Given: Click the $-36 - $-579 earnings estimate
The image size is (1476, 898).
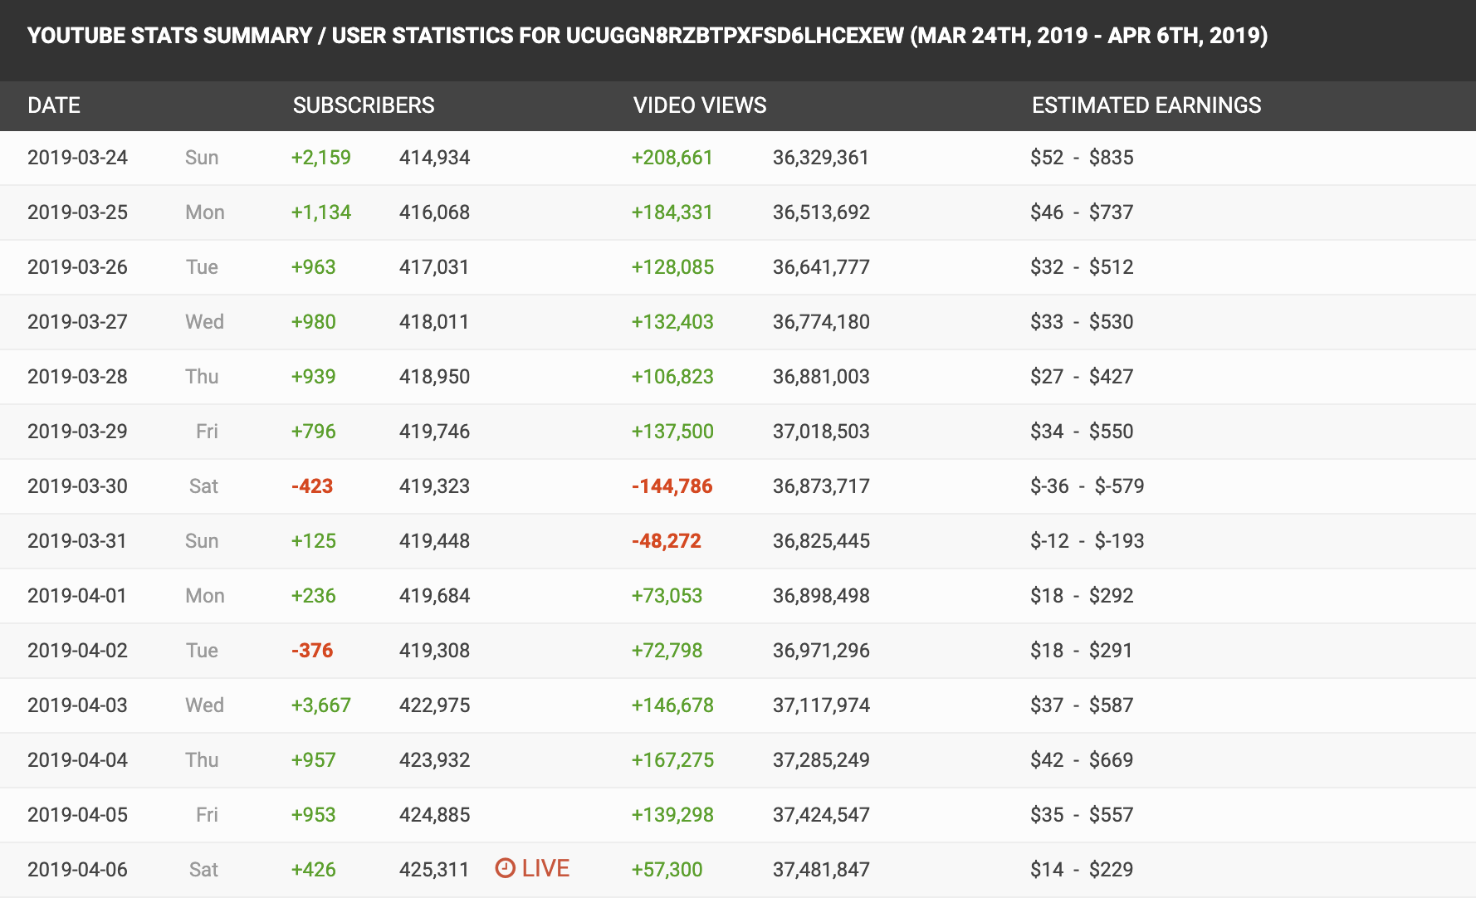Looking at the screenshot, I should tap(1087, 486).
